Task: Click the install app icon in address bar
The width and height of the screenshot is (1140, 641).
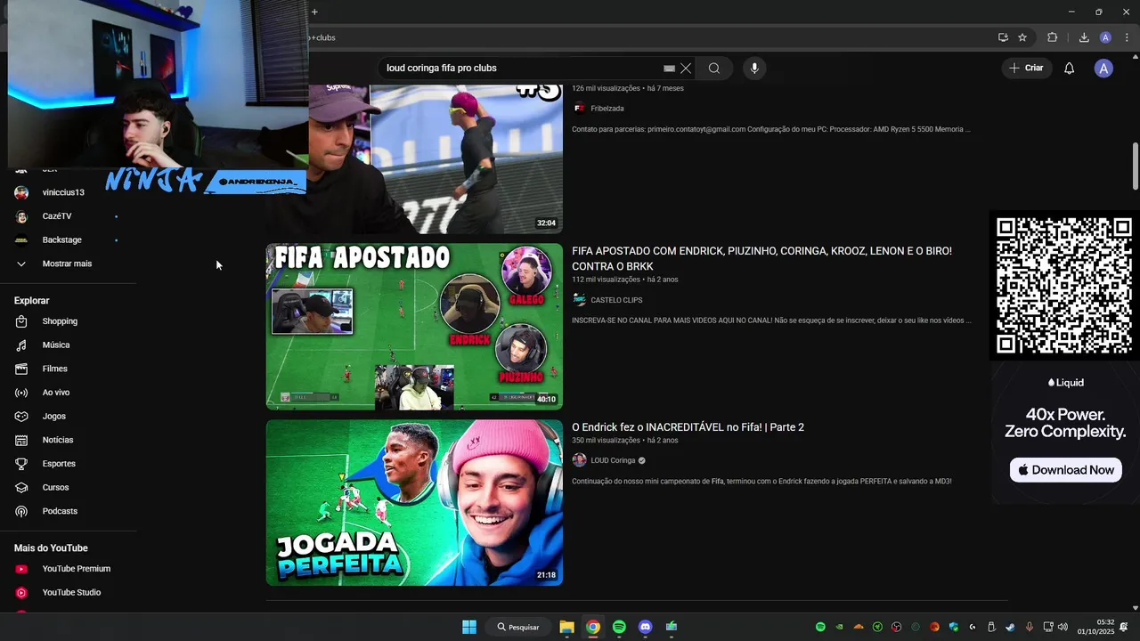Action: pyautogui.click(x=1003, y=37)
